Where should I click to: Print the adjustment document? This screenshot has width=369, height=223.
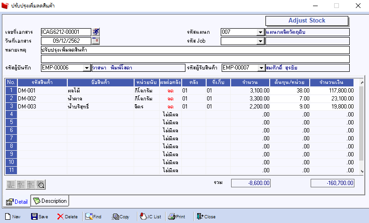176,216
